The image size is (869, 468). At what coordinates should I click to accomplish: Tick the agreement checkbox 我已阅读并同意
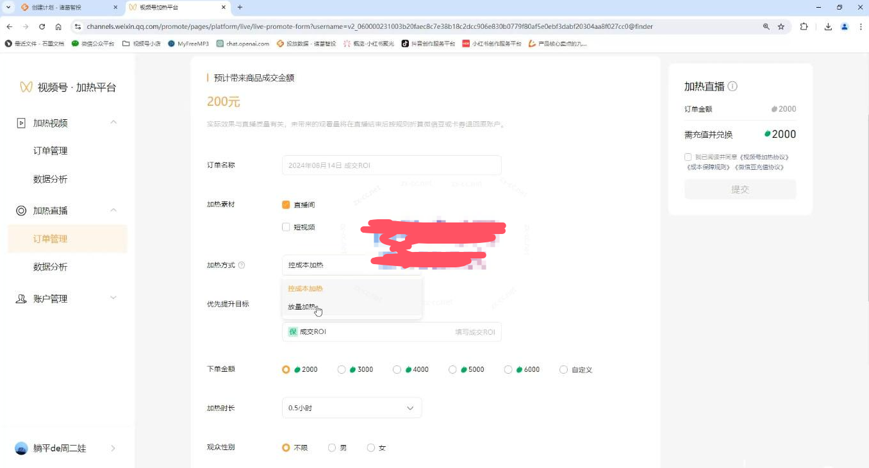pos(688,156)
